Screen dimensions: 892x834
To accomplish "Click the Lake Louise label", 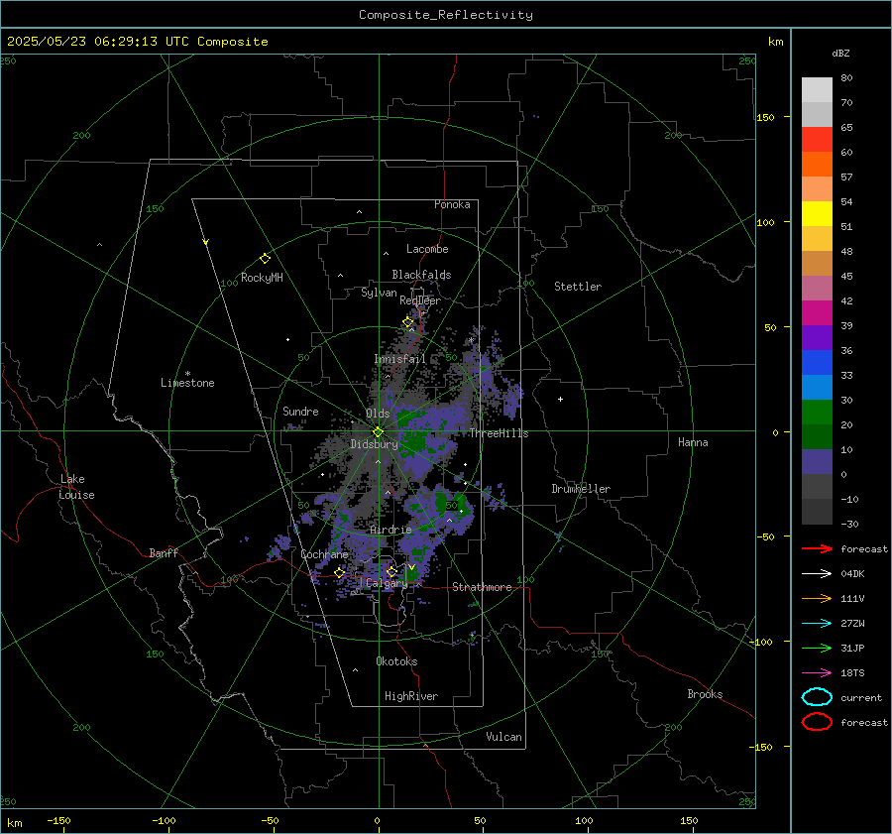I will pos(76,487).
